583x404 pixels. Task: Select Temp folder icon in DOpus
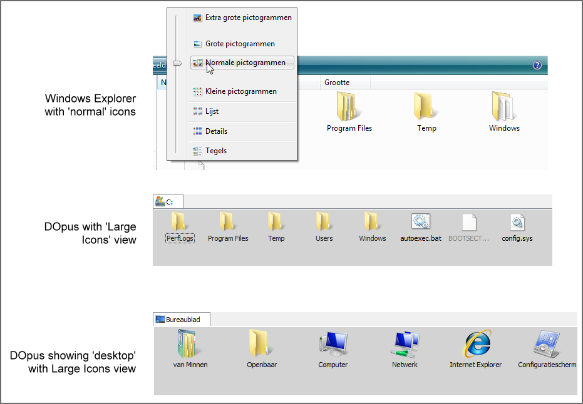pos(276,221)
